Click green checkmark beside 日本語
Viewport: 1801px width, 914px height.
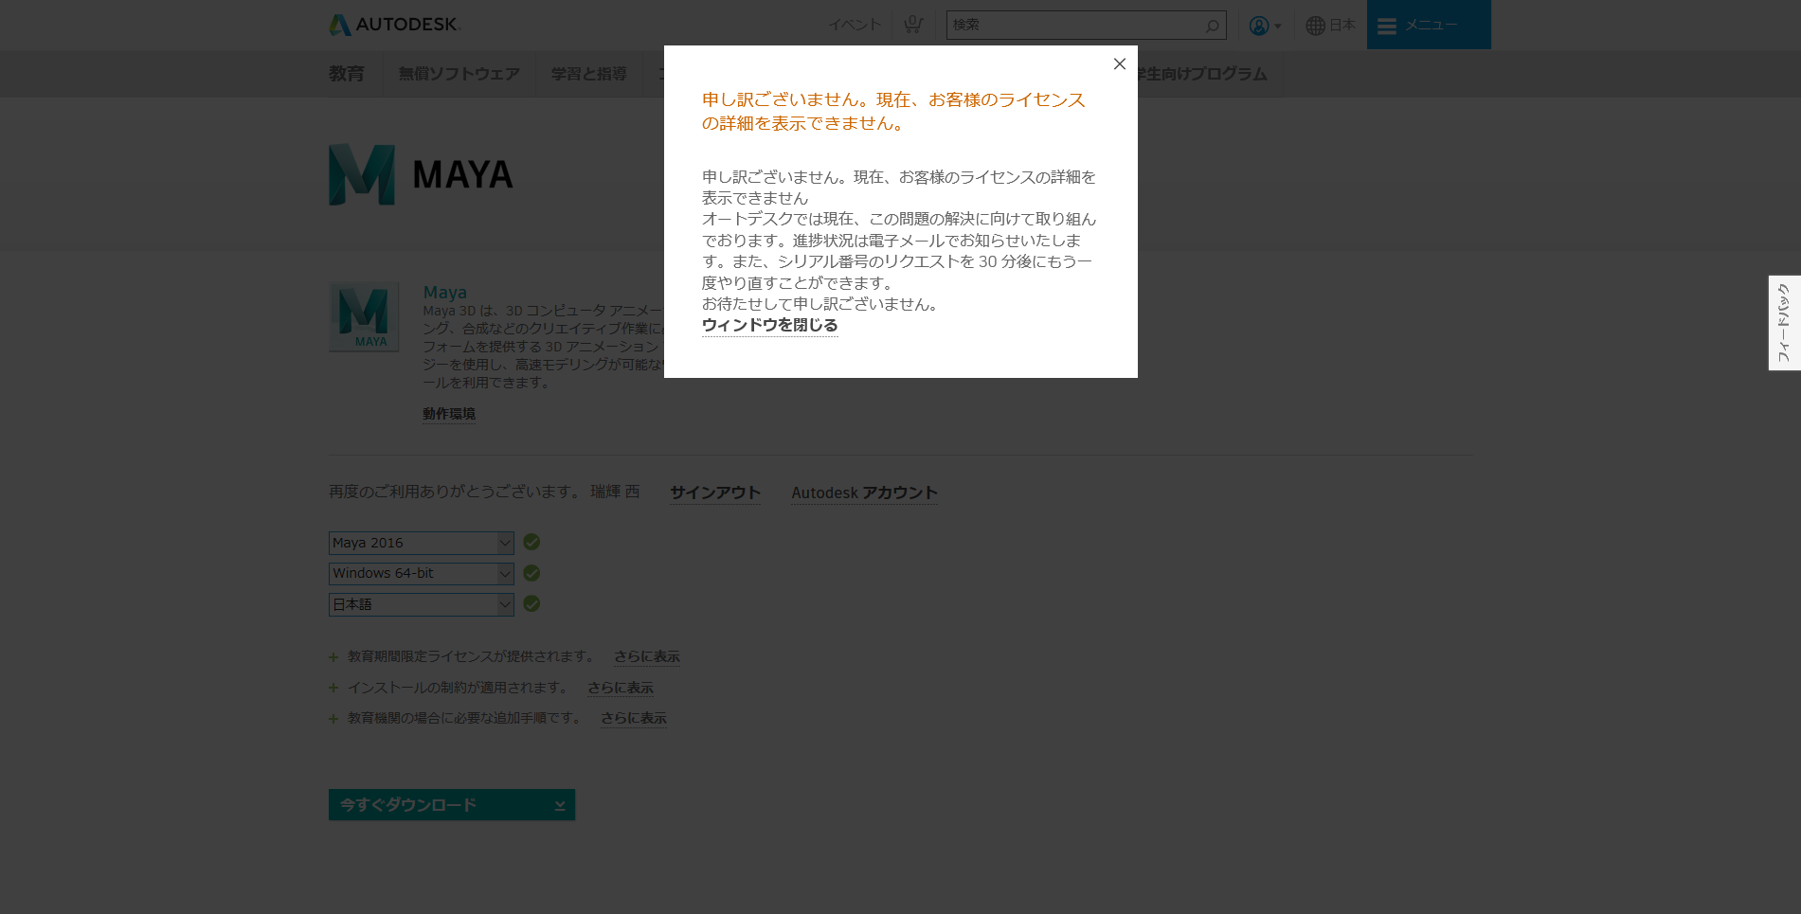pos(531,603)
